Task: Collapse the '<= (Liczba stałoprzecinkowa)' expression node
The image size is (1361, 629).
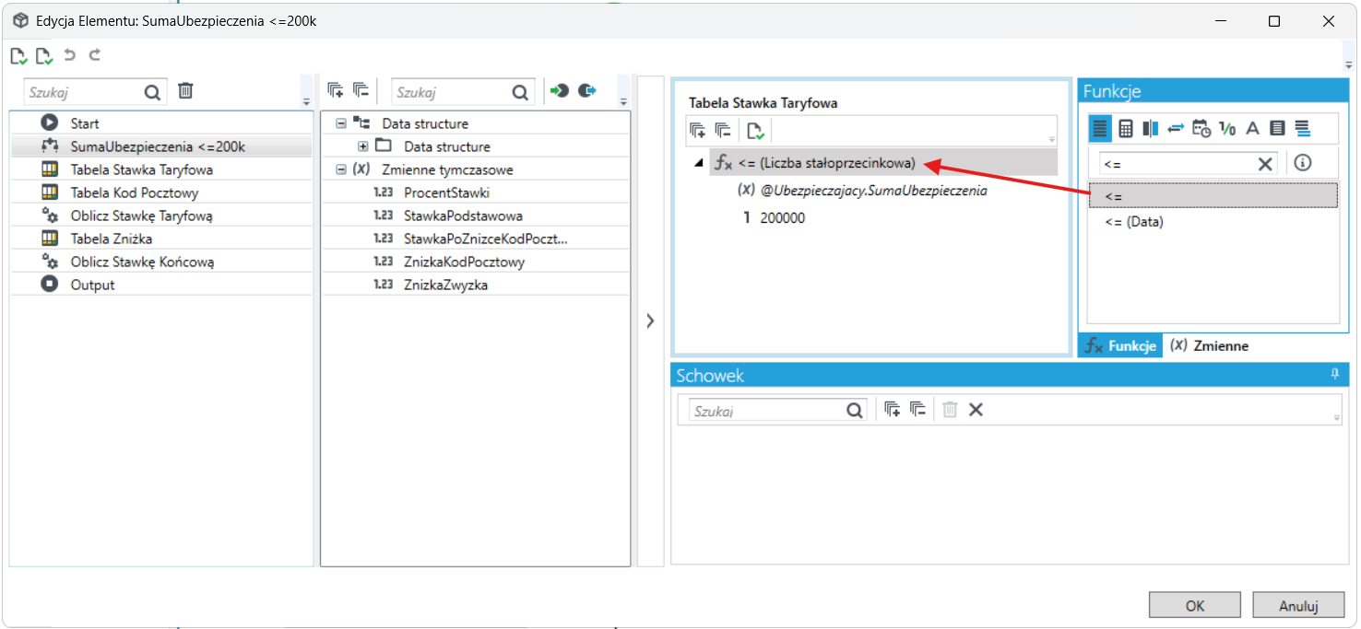Action: 698,164
